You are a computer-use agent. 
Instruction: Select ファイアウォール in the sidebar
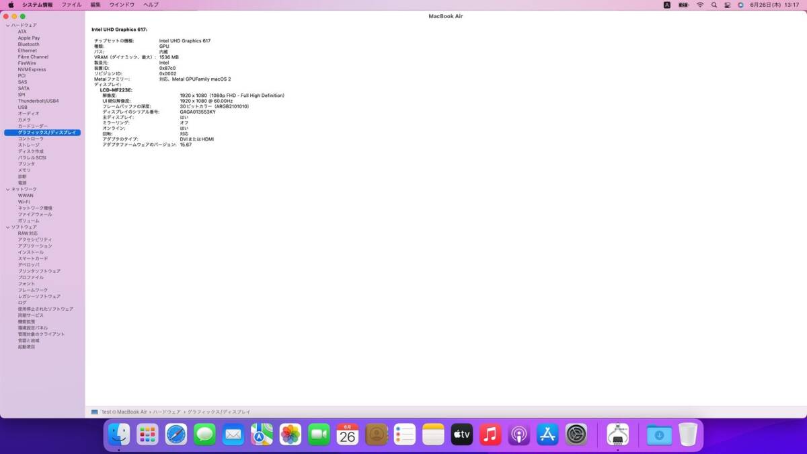pyautogui.click(x=35, y=215)
